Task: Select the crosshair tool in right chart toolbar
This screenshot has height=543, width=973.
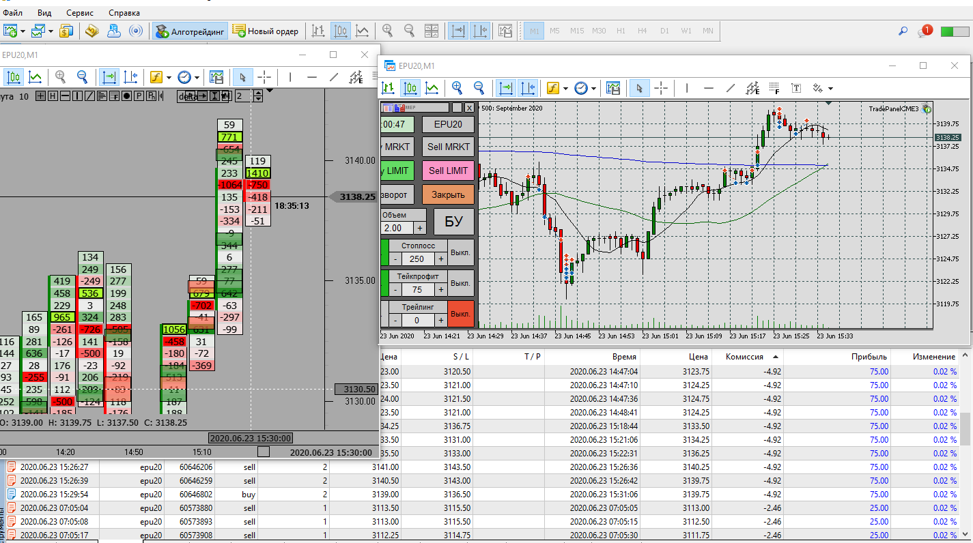Action: [x=660, y=88]
